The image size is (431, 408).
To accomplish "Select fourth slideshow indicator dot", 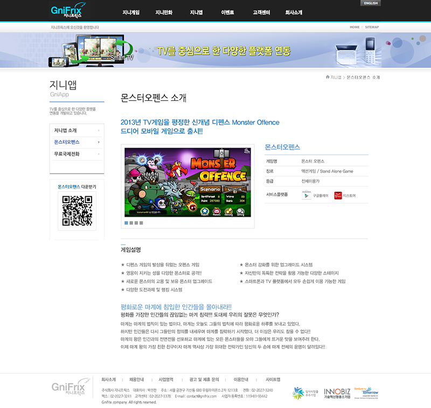I will click(141, 223).
